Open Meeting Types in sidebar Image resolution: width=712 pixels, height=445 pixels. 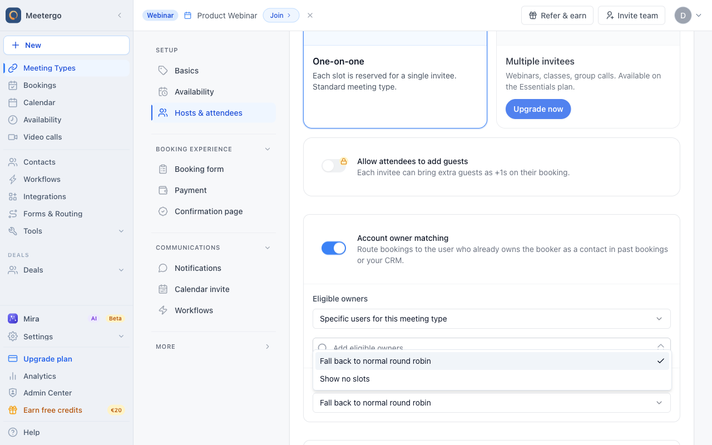pos(67,68)
